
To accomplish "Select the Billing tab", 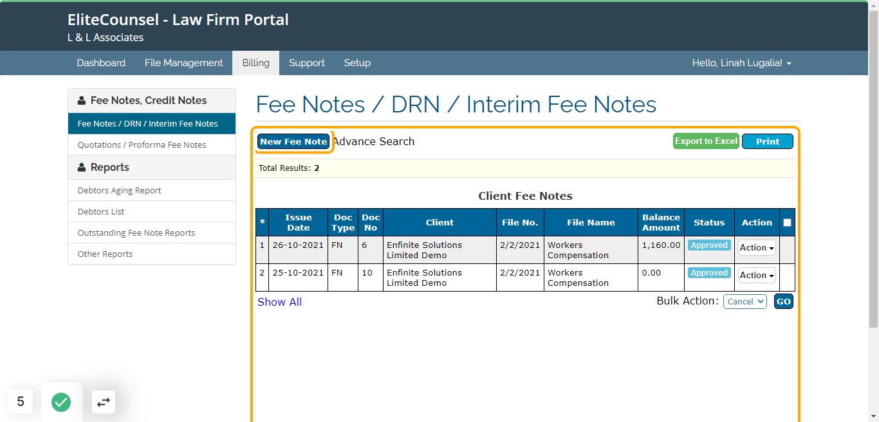I will click(x=255, y=63).
